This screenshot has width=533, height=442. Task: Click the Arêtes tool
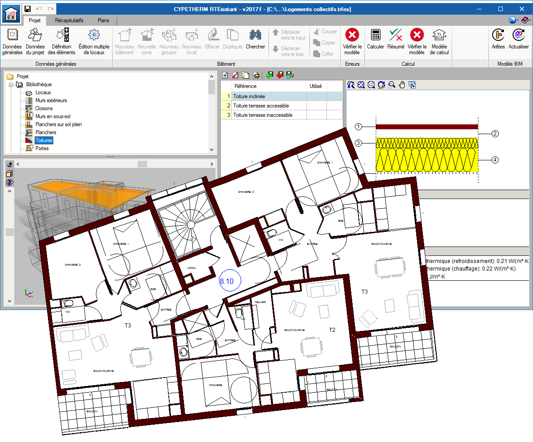coord(498,39)
